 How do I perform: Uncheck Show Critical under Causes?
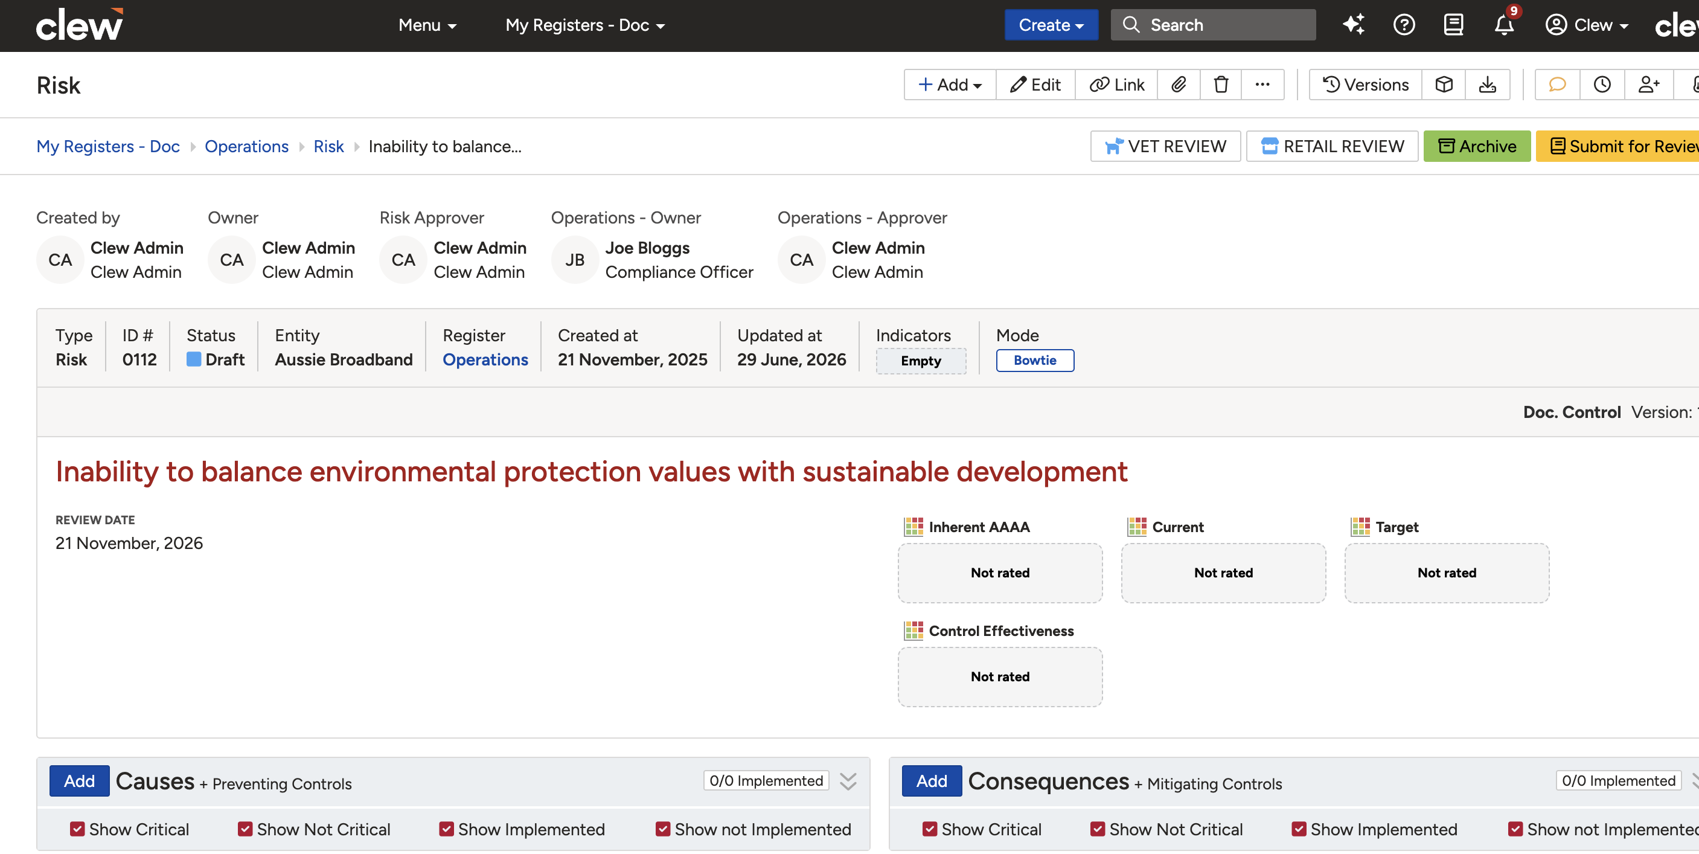point(77,829)
